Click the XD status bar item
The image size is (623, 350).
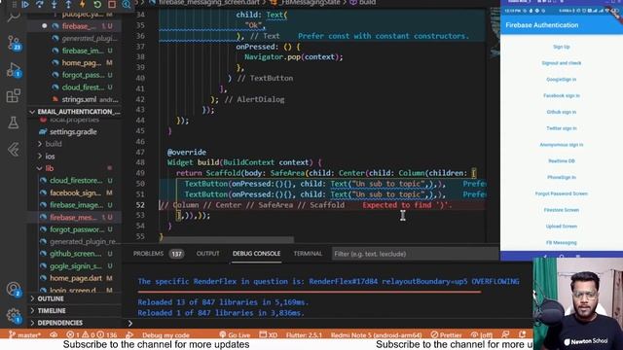(x=269, y=334)
